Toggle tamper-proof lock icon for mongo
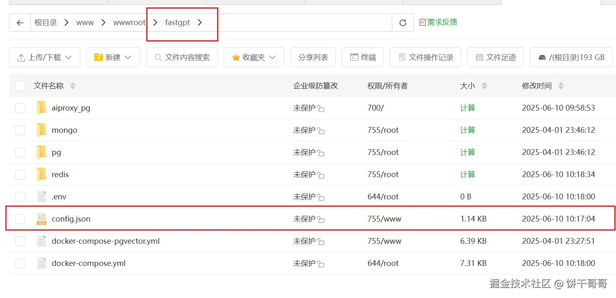 click(321, 131)
